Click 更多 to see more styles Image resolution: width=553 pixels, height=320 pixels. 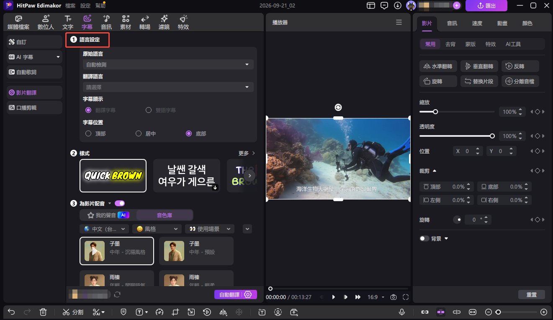[x=247, y=154]
